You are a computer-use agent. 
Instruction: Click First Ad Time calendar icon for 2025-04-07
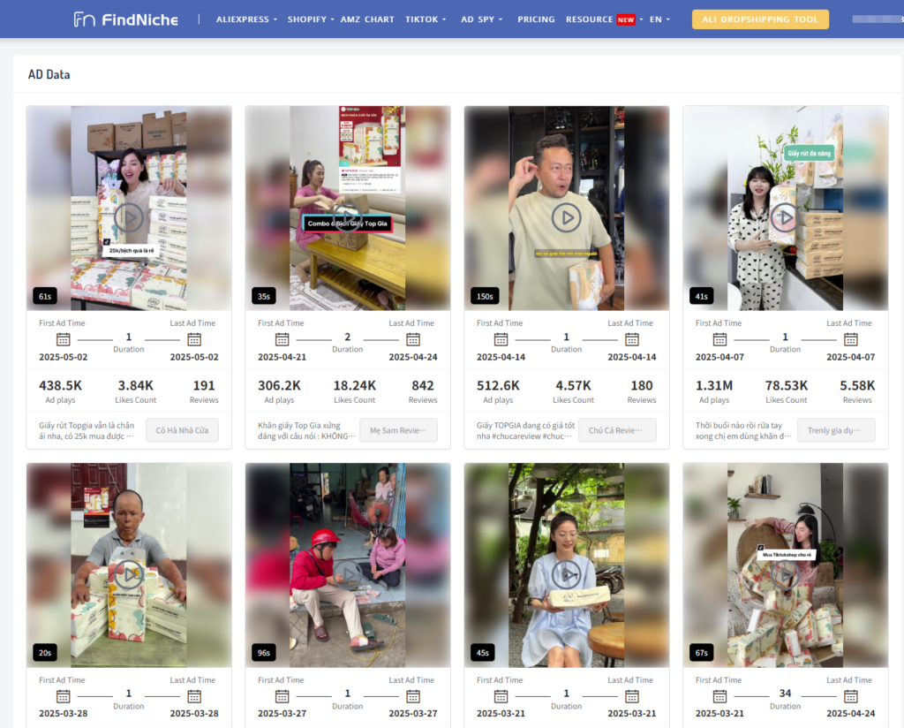point(719,339)
